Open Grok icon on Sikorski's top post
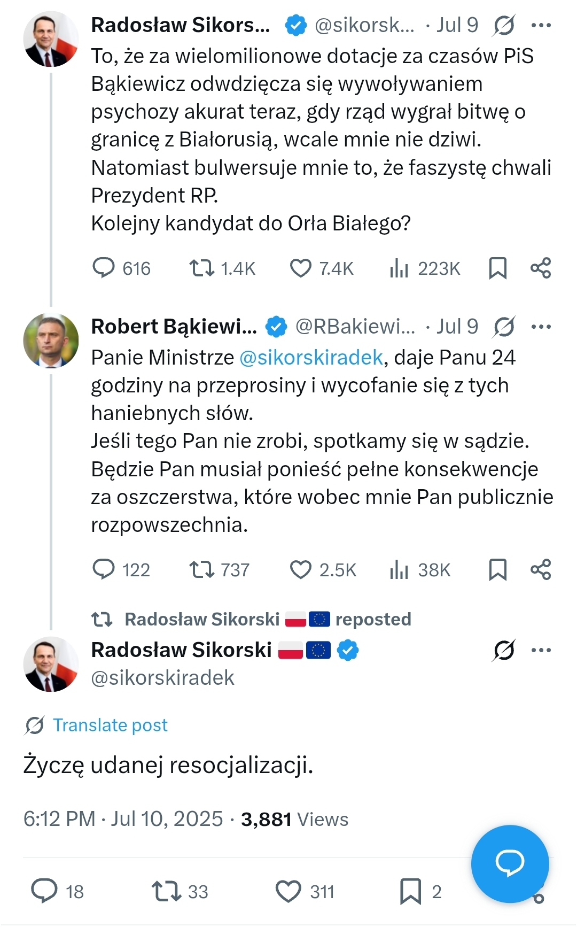This screenshot has height=927, width=577. click(504, 25)
